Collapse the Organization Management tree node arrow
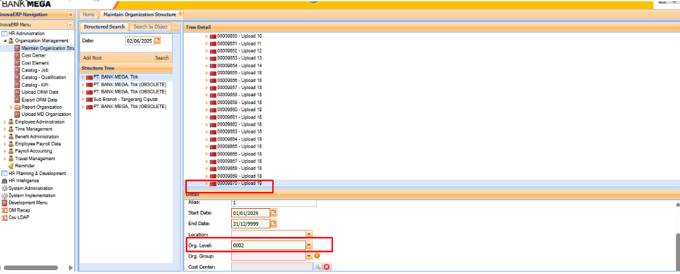 [5, 41]
